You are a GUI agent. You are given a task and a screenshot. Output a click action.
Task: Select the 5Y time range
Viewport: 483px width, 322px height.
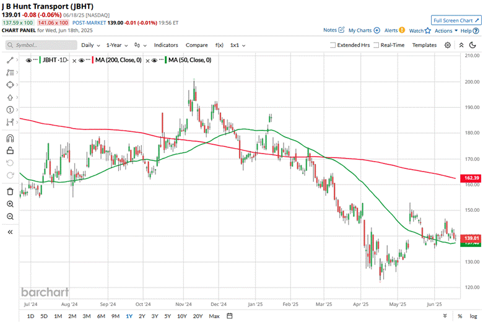click(167, 316)
